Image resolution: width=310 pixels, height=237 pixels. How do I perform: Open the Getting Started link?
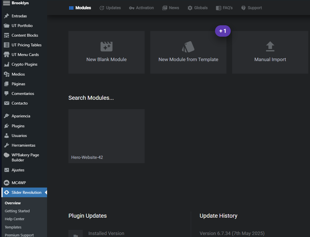17,211
